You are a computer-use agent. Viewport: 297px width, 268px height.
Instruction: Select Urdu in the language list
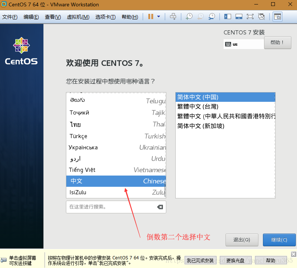pyautogui.click(x=116, y=159)
